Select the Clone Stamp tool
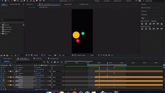Viewport: 165px width, 93px height. (x=34, y=1)
